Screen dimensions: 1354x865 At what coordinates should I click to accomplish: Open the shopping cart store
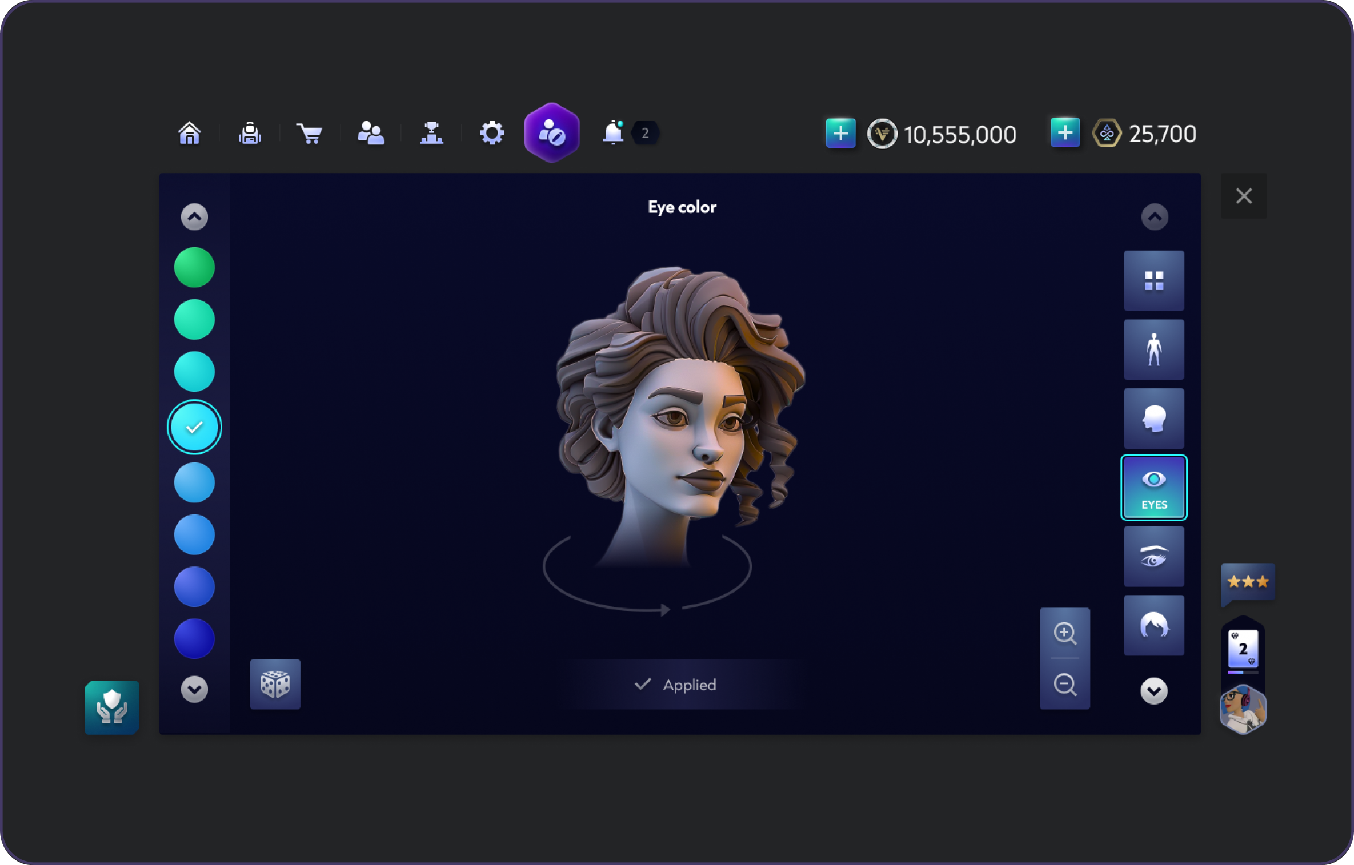click(x=310, y=134)
